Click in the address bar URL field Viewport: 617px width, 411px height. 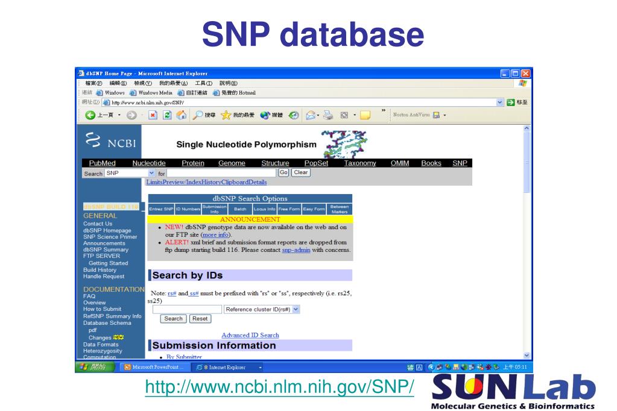pos(299,102)
